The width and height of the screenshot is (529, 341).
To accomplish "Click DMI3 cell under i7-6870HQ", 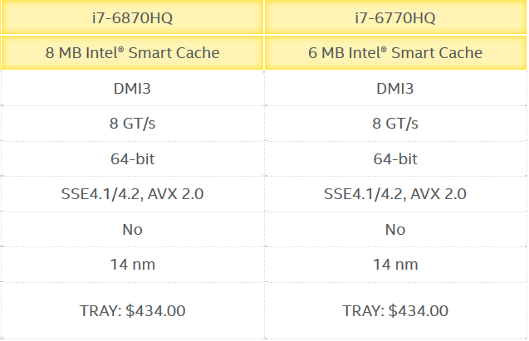I will [132, 88].
